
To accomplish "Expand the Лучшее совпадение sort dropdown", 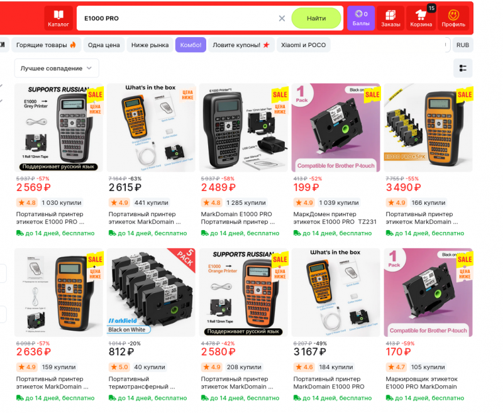I will coord(57,68).
